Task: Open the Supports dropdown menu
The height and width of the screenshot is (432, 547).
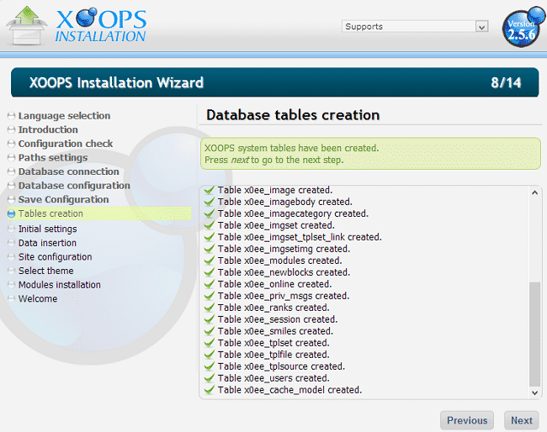Action: (415, 27)
